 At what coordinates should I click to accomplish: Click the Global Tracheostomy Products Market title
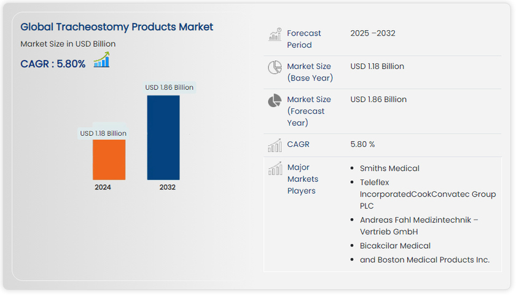pyautogui.click(x=117, y=27)
